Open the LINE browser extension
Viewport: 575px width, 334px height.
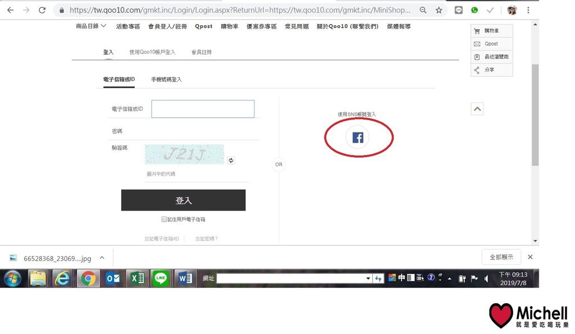point(458,10)
